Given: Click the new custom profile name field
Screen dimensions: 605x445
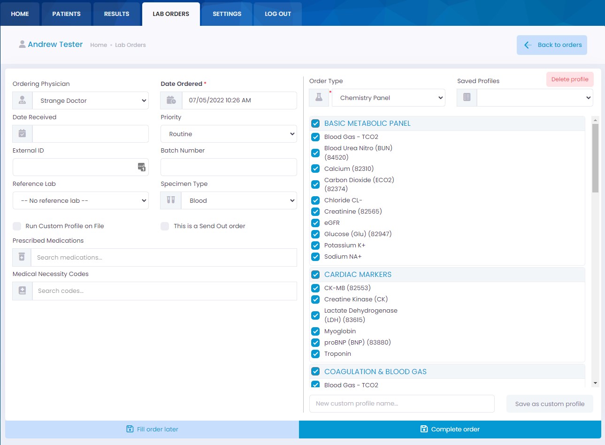Looking at the screenshot, I should [402, 403].
